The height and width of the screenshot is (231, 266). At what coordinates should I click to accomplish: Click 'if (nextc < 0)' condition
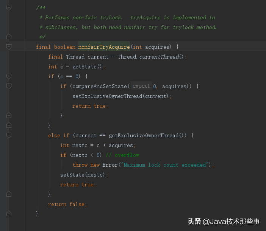(81, 155)
